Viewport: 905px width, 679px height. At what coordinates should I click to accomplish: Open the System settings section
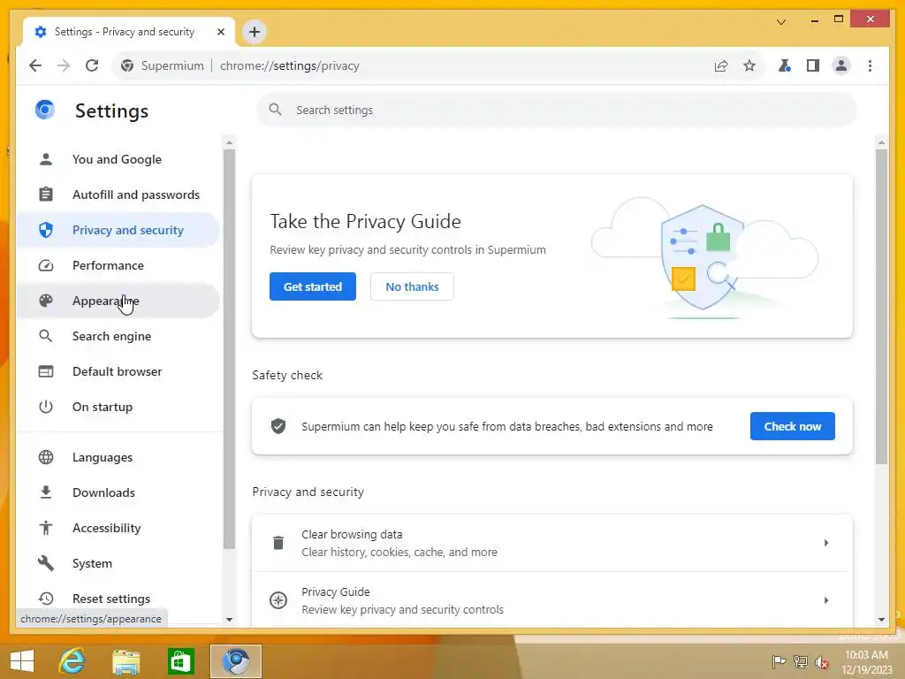coord(118,563)
